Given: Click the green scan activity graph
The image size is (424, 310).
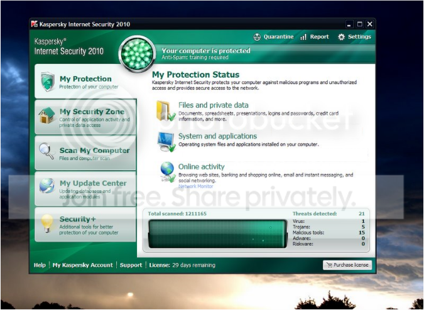Looking at the screenshot, I should 217,234.
